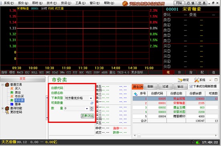The width and height of the screenshot is (221, 146).
Task: Toggle 下单成功刷新数据 checkbox
Action: [191, 86]
